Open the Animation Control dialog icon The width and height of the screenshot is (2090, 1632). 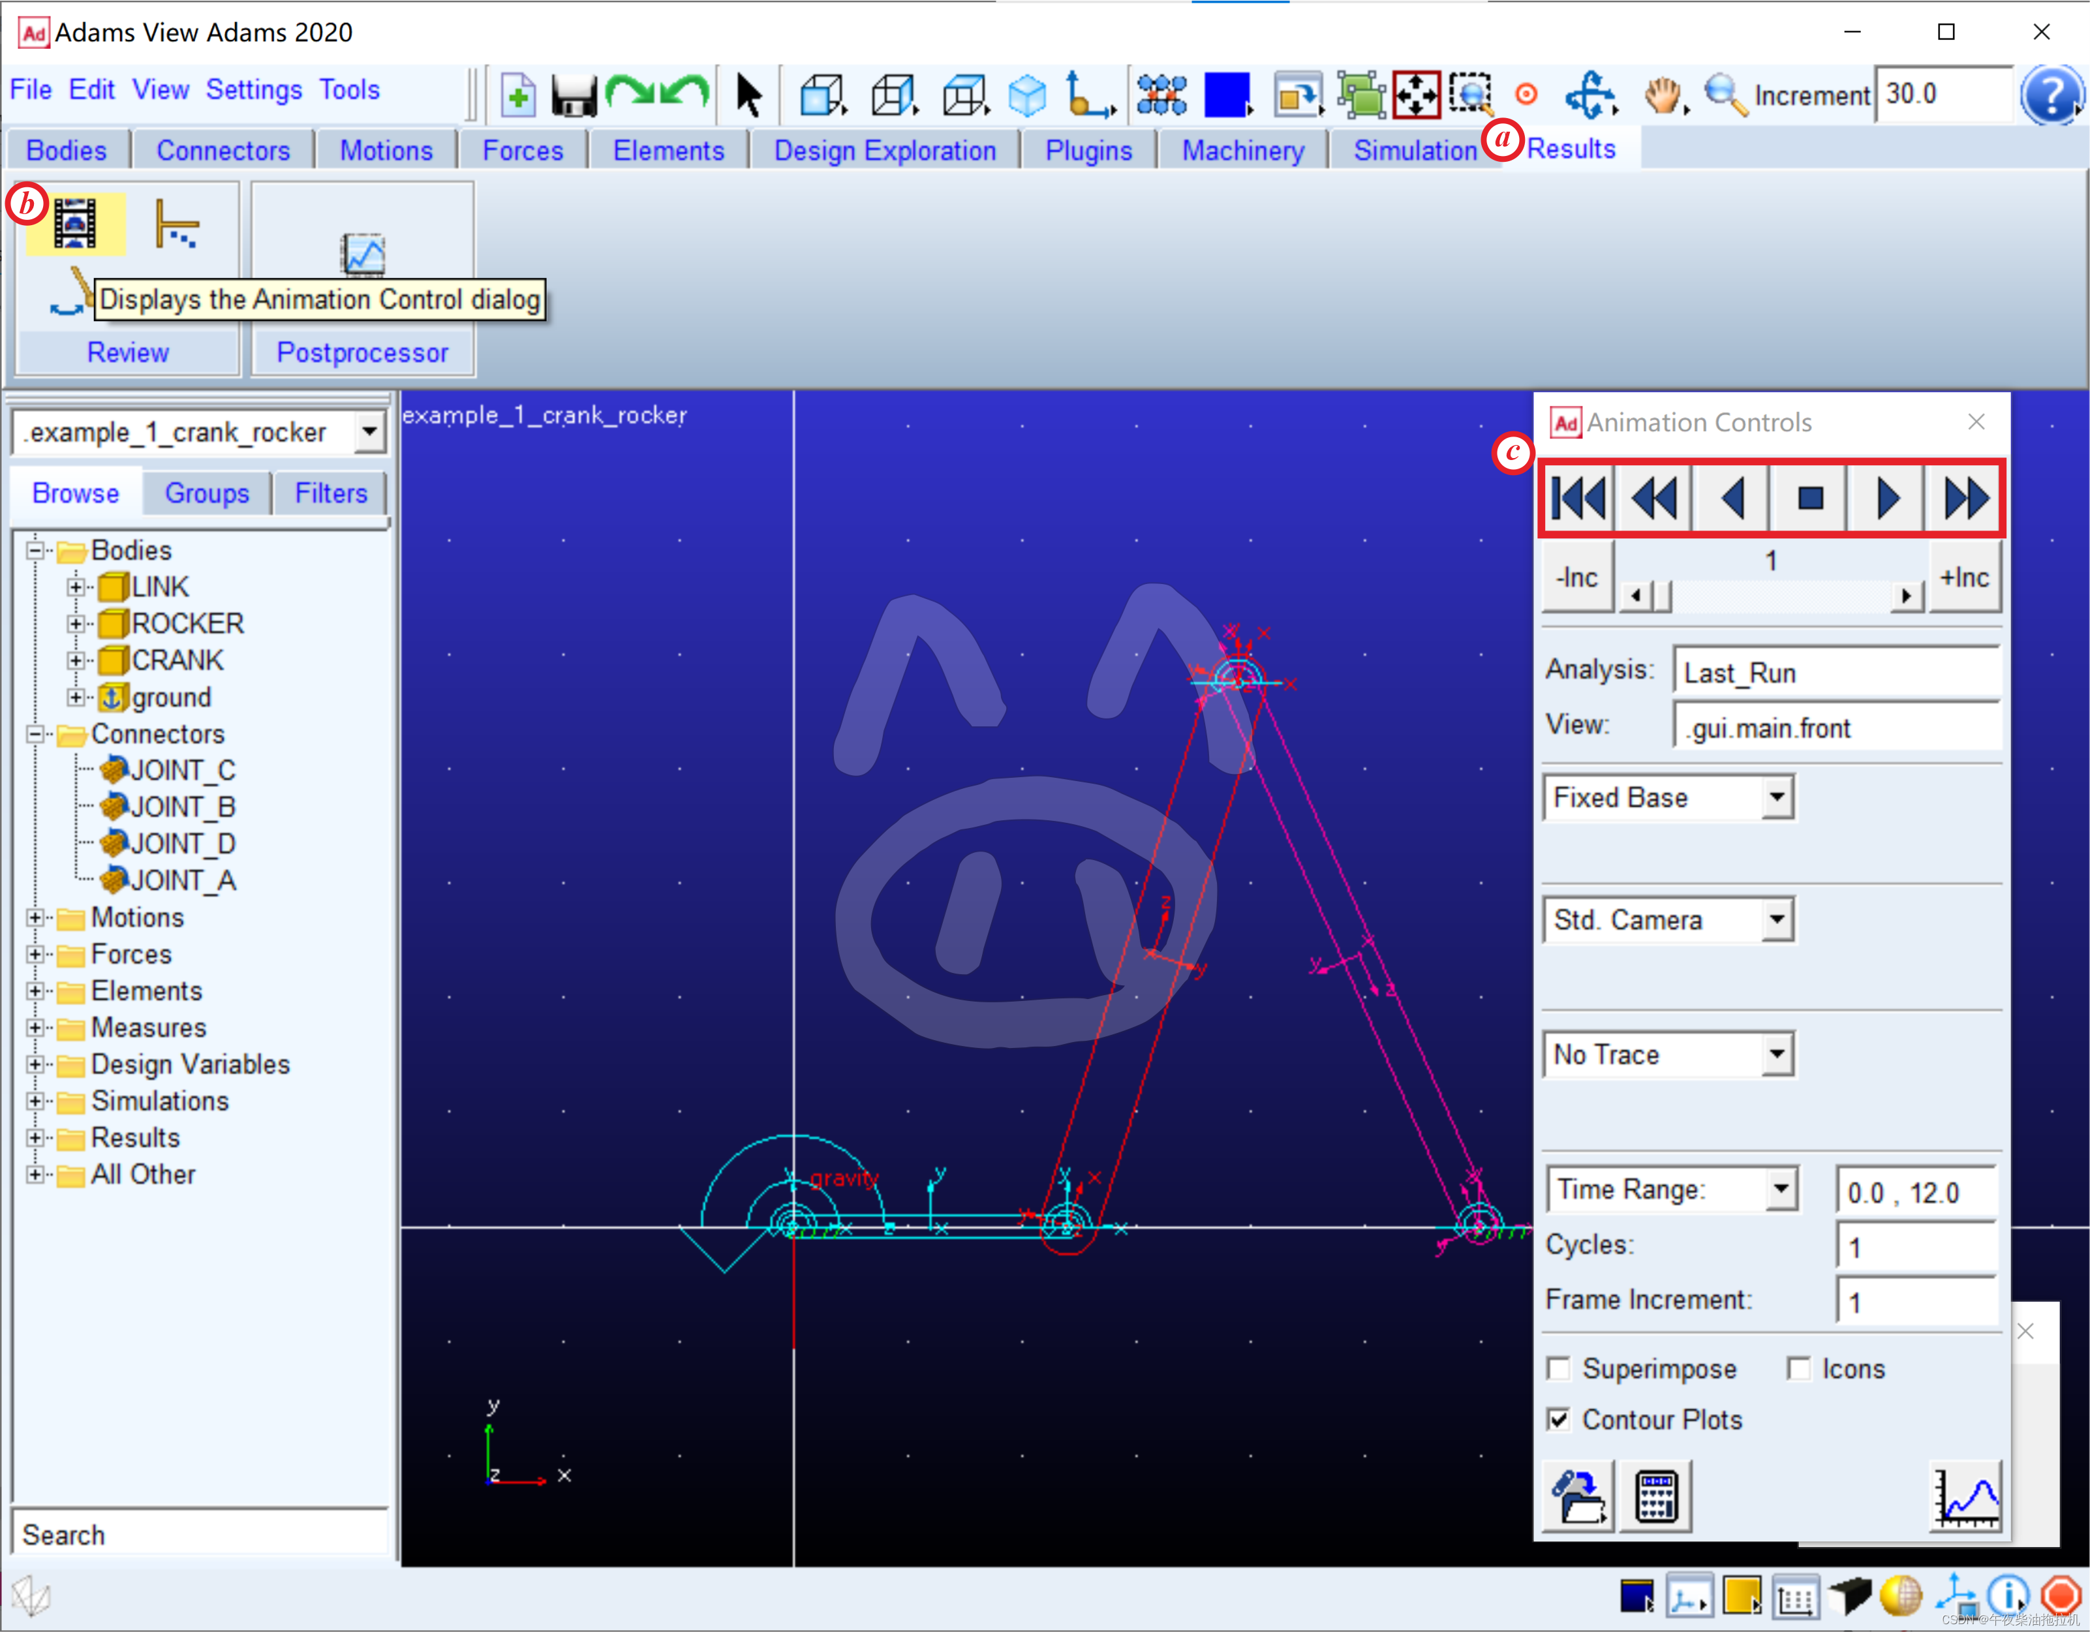pyautogui.click(x=74, y=224)
